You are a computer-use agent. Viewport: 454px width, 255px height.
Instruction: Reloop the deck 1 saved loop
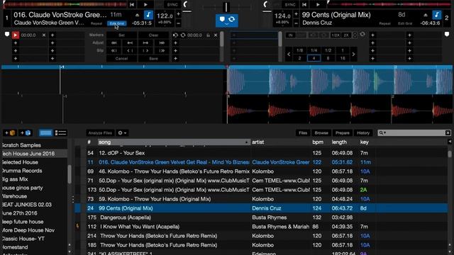[175, 35]
